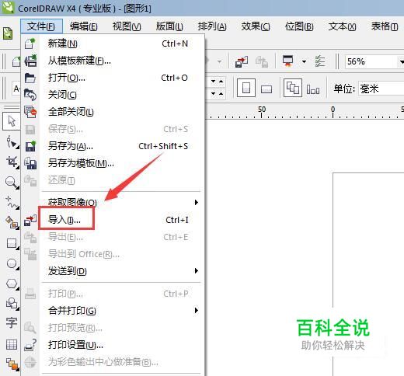Select the Polygon tool
The height and width of the screenshot is (376, 404).
(x=12, y=284)
